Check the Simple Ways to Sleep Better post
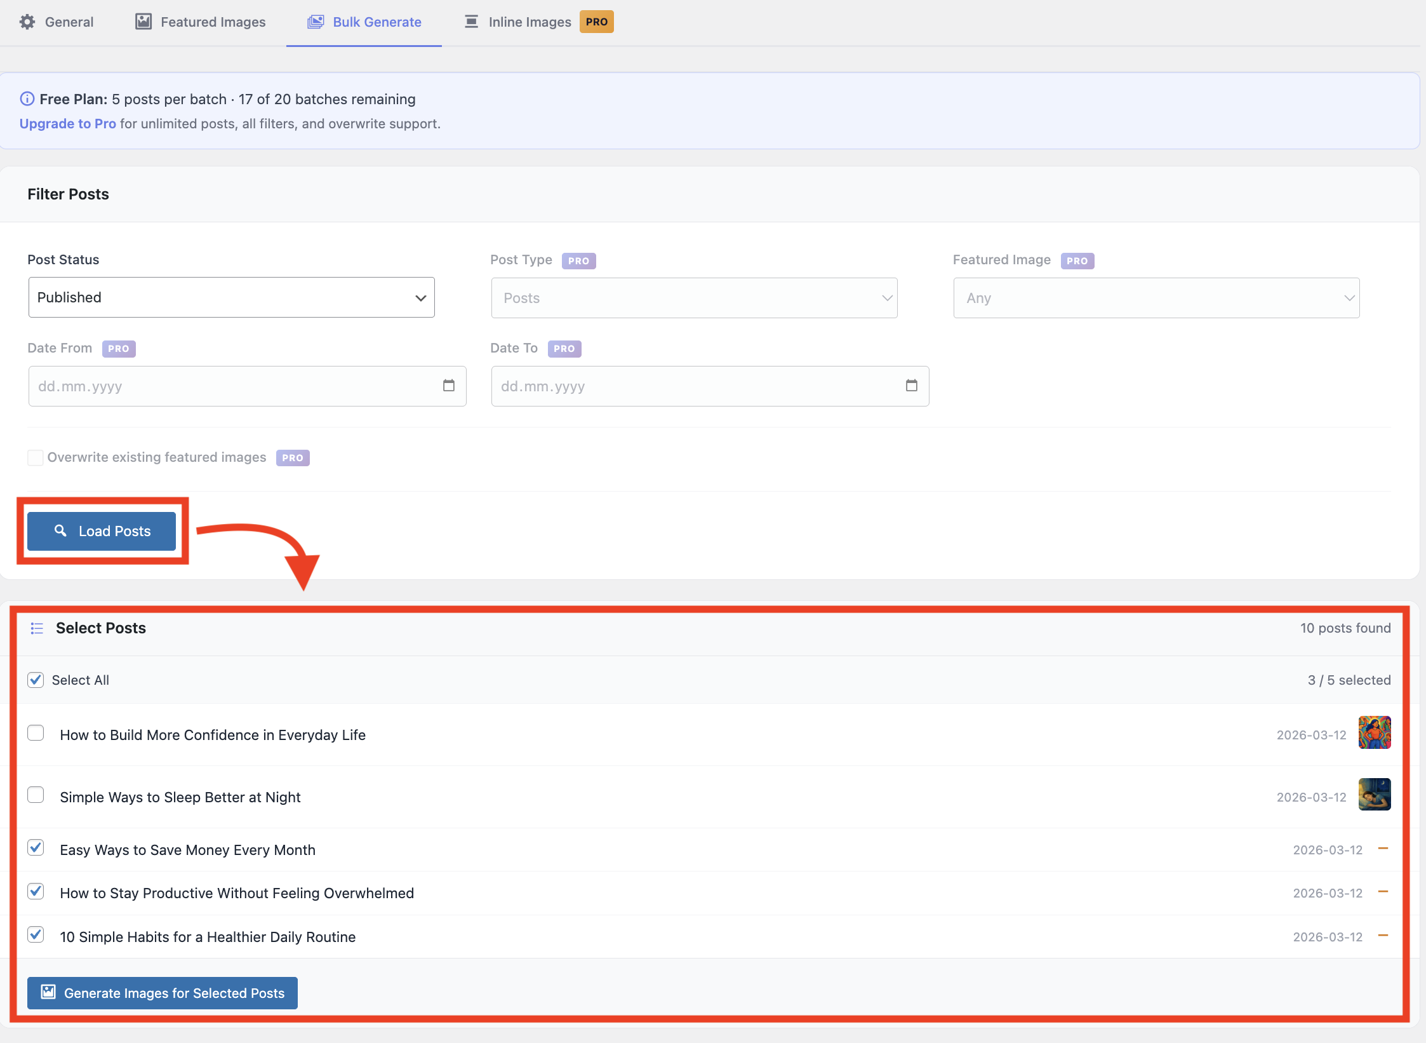Viewport: 1426px width, 1043px height. click(x=36, y=795)
